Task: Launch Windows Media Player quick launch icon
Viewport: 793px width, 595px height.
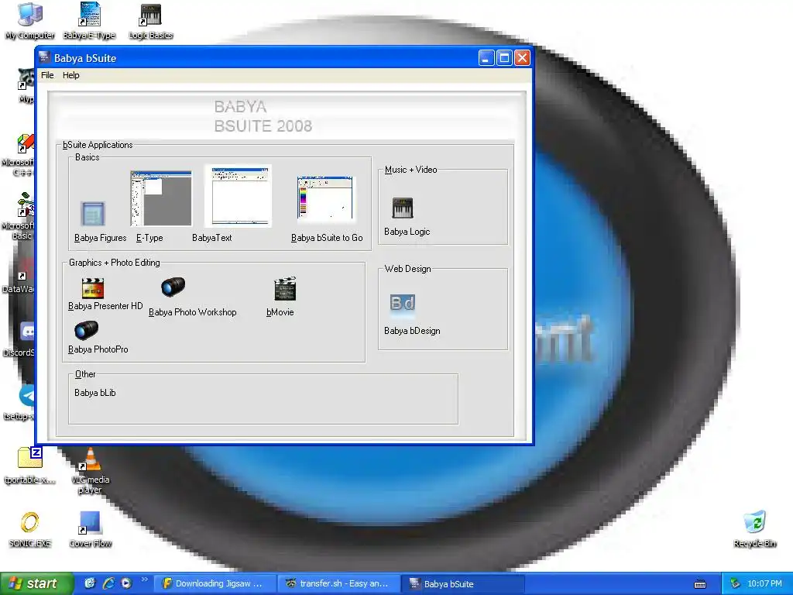Action: tap(126, 583)
